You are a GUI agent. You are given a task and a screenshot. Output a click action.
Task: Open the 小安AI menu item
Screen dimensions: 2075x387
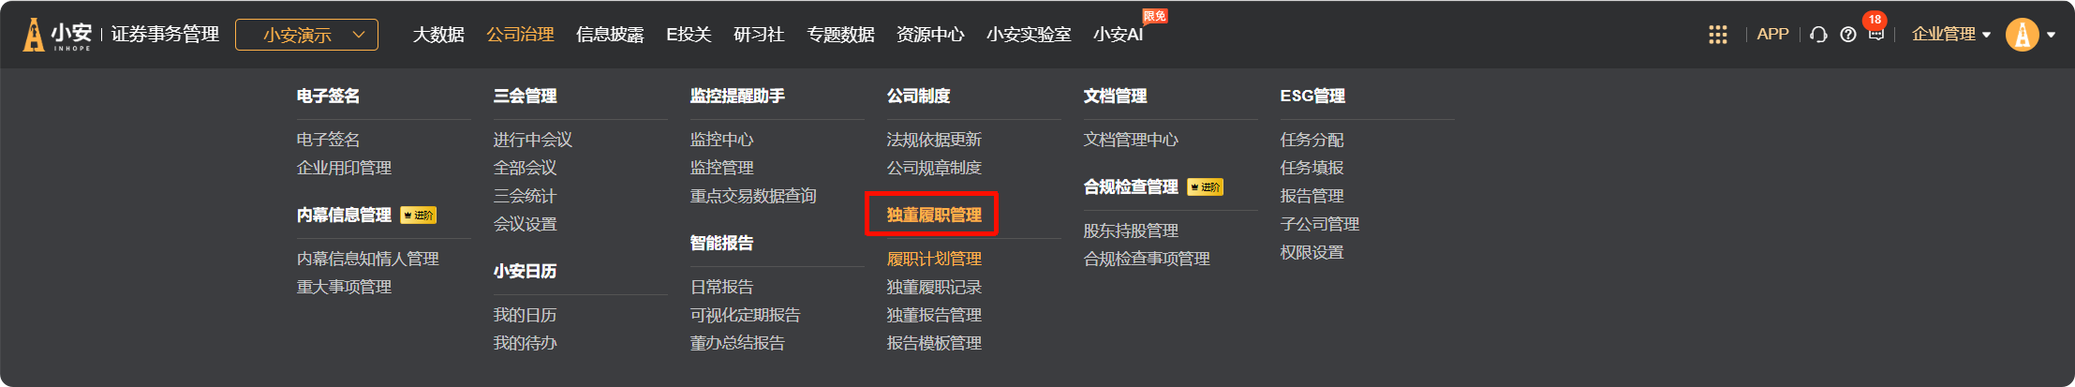(x=1119, y=35)
